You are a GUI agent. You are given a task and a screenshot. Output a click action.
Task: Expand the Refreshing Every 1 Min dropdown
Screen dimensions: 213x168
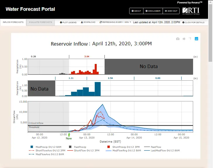pos(115,22)
